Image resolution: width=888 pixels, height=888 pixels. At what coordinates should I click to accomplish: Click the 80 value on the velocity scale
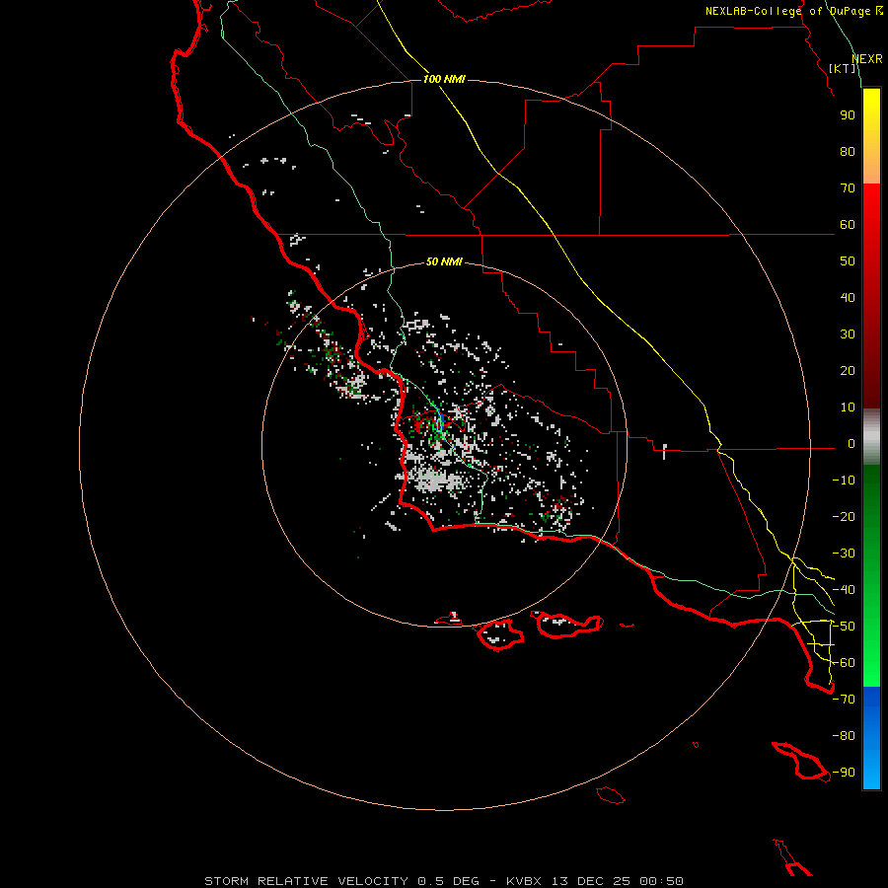(x=848, y=152)
